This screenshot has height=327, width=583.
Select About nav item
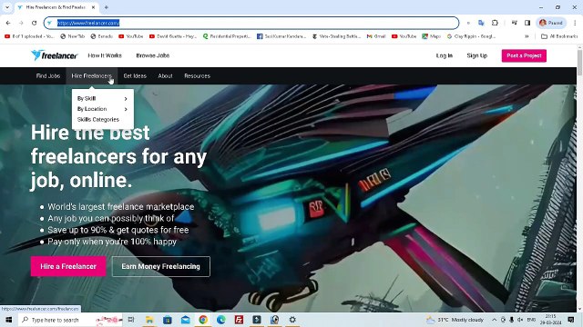(165, 76)
